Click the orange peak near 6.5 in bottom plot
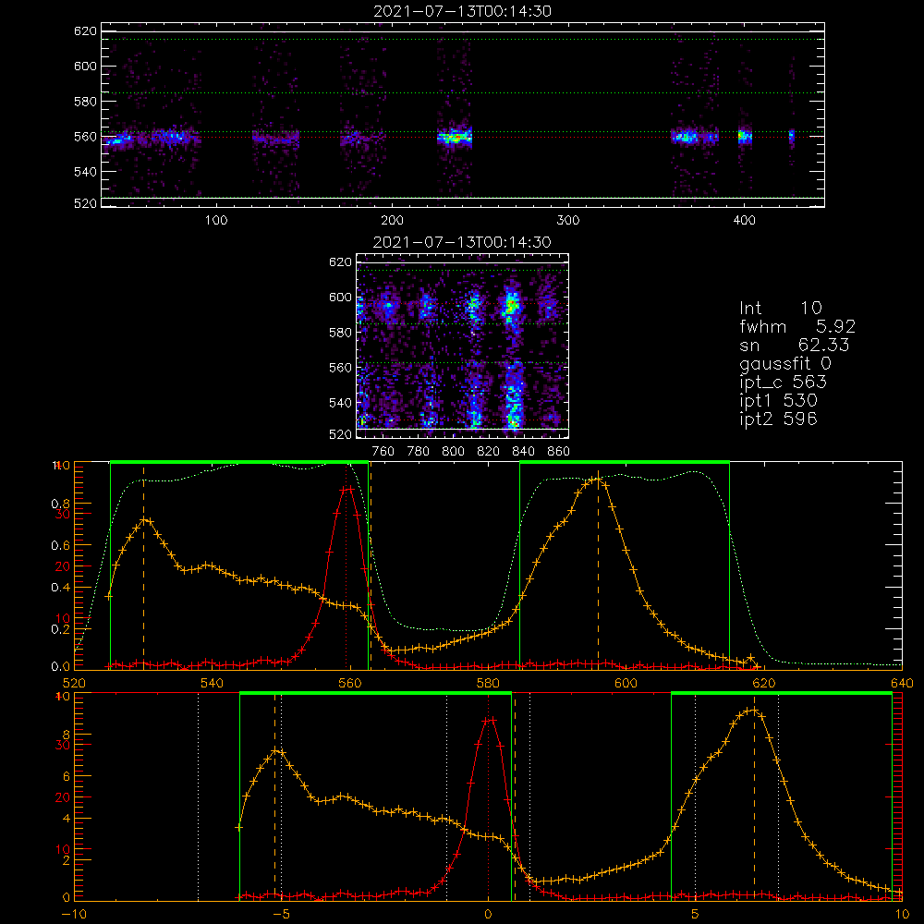 753,710
